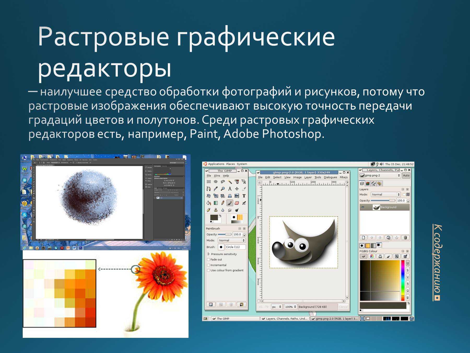Viewport: 470px width, 353px height.
Task: Click the delete layer trash button
Action: click(x=405, y=238)
